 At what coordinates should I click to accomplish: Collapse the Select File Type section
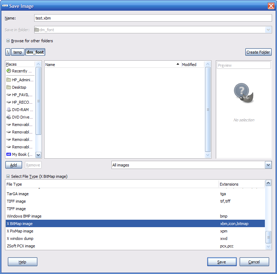(x=8, y=176)
